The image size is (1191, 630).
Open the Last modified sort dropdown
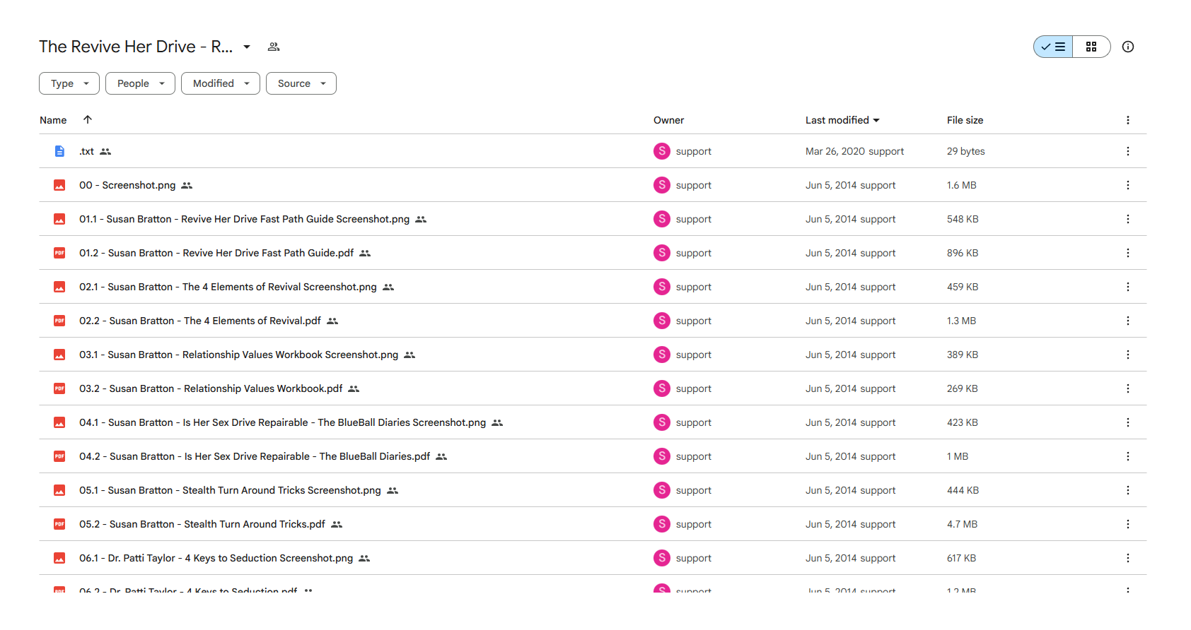pos(842,120)
